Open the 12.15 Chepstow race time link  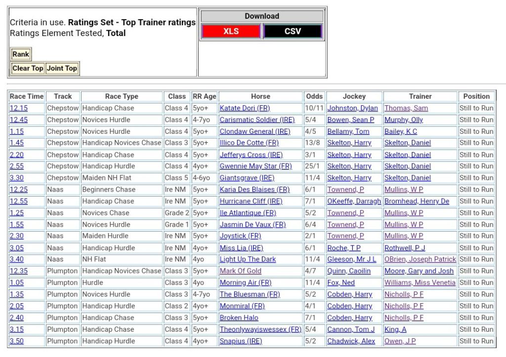pos(19,108)
